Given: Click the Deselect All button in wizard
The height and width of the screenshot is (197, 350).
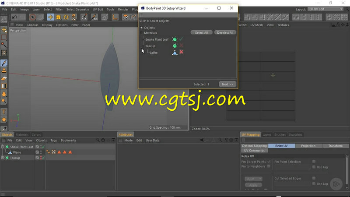Looking at the screenshot, I should pos(225,32).
